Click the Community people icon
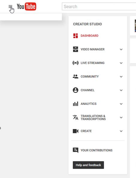The image size is (136, 178). click(x=75, y=76)
